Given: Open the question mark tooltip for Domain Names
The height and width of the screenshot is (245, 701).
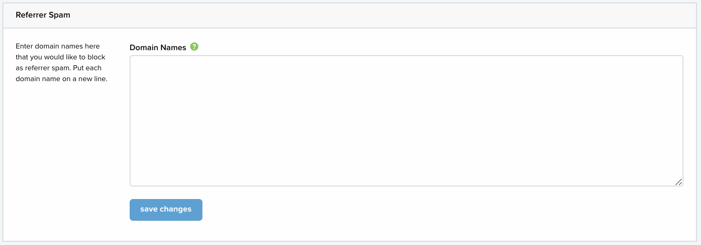Looking at the screenshot, I should click(x=194, y=47).
